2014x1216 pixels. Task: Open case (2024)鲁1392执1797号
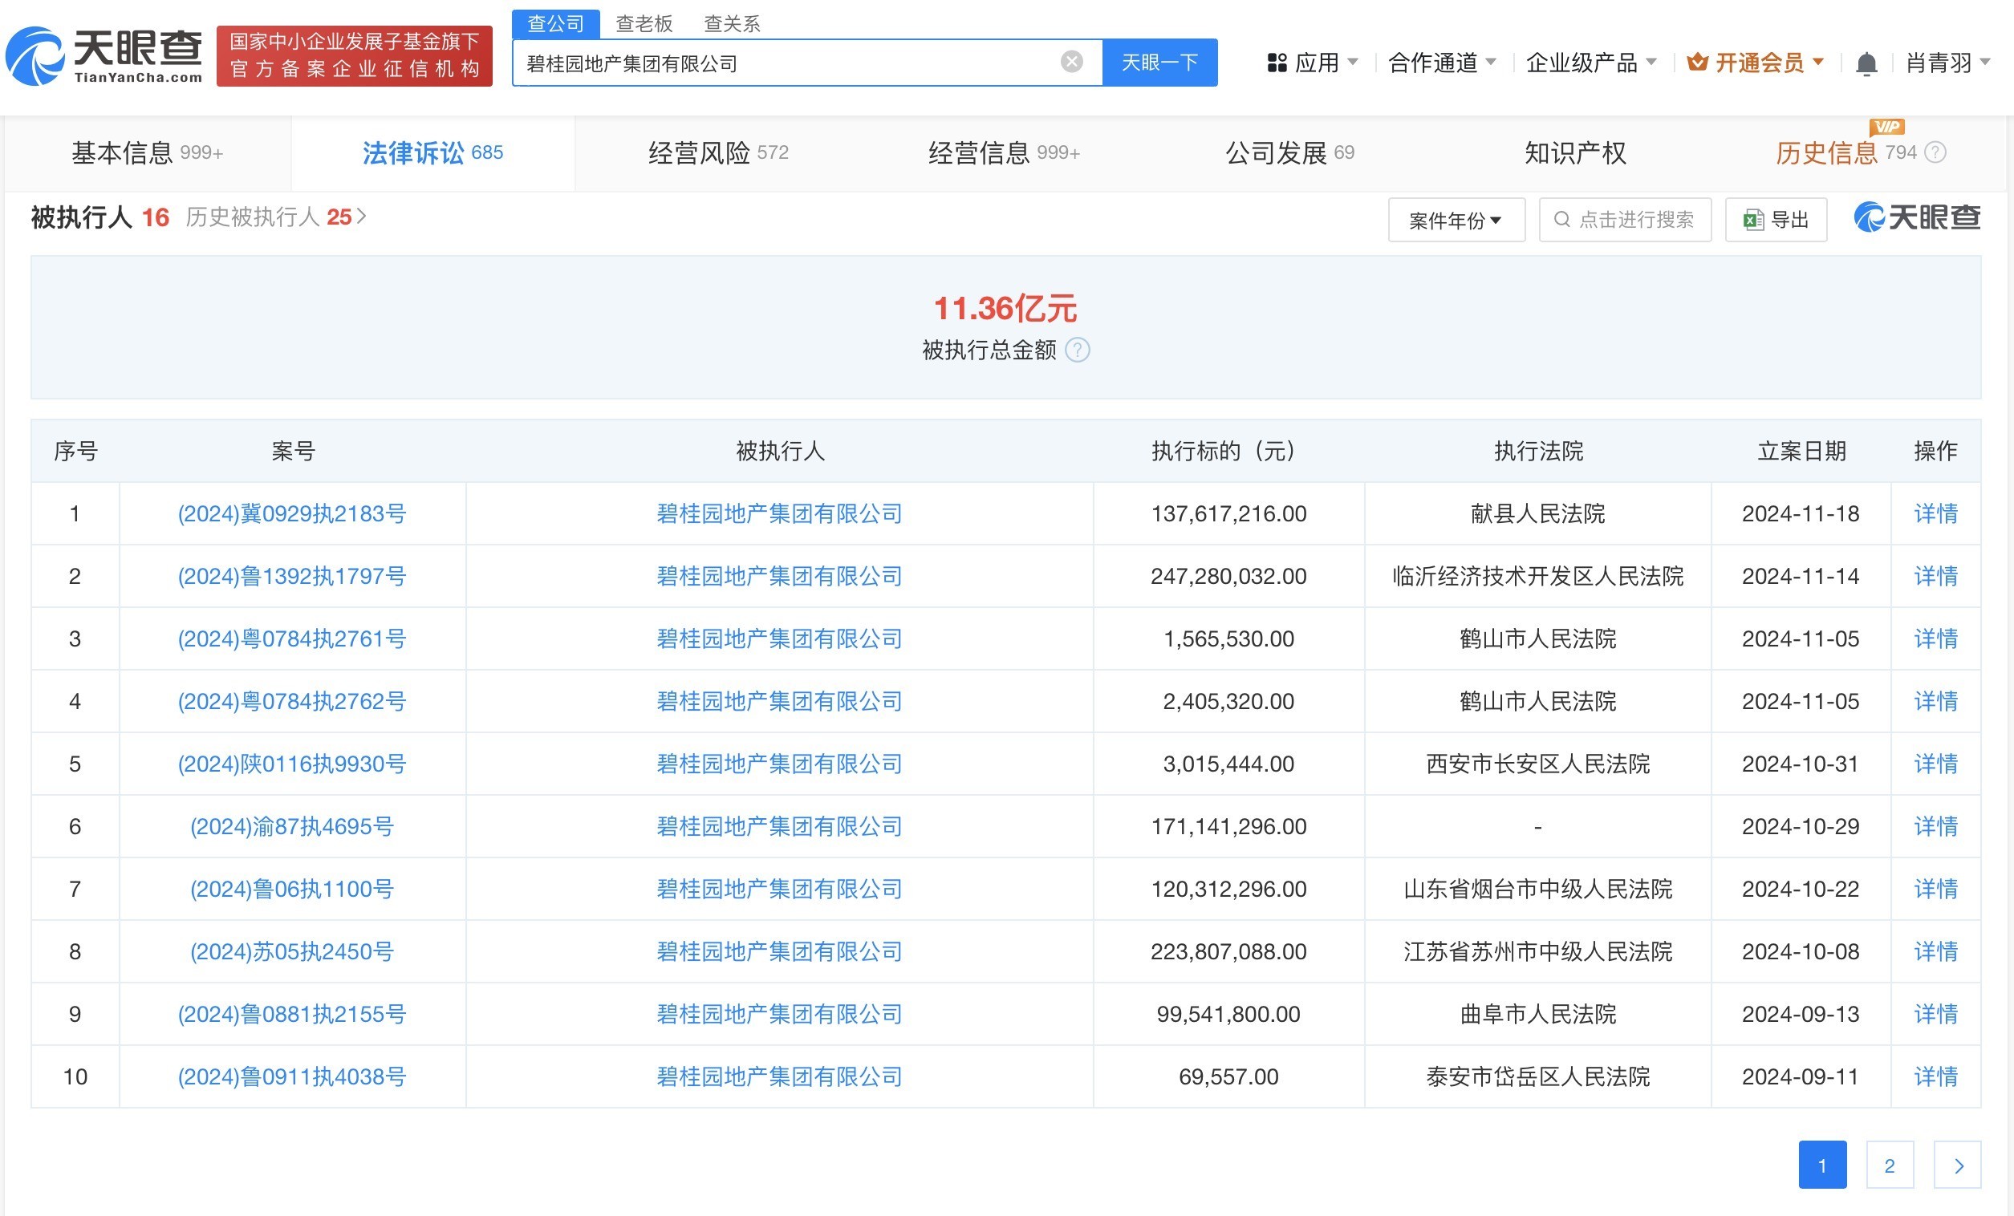click(x=292, y=576)
